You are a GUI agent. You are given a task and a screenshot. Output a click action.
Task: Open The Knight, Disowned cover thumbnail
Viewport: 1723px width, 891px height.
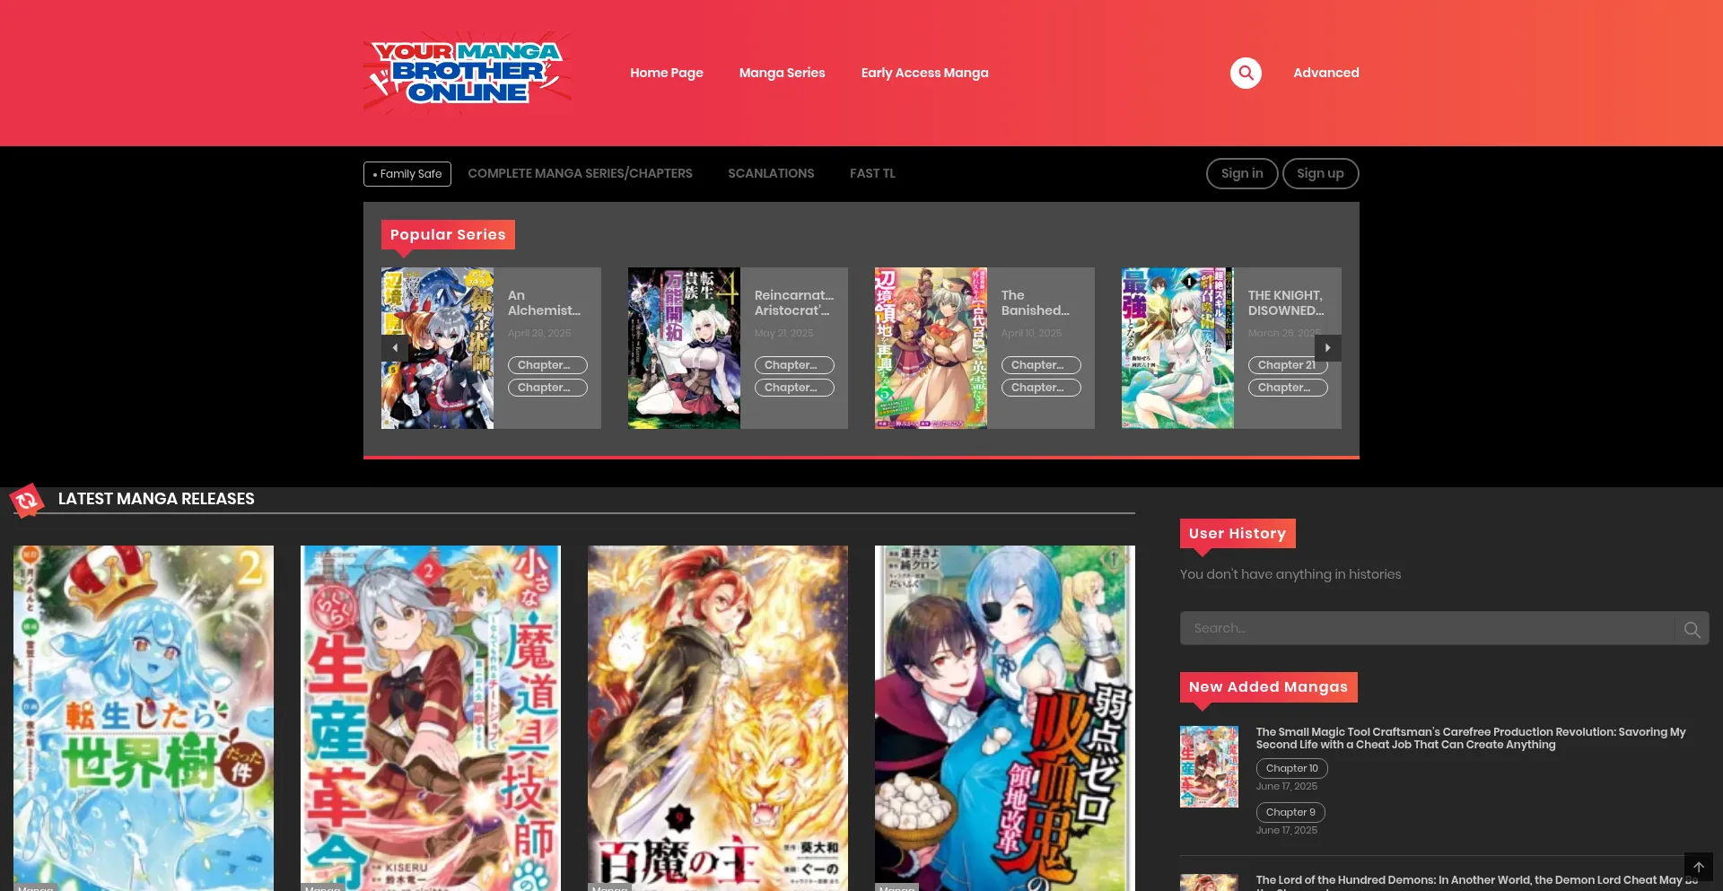[1177, 348]
